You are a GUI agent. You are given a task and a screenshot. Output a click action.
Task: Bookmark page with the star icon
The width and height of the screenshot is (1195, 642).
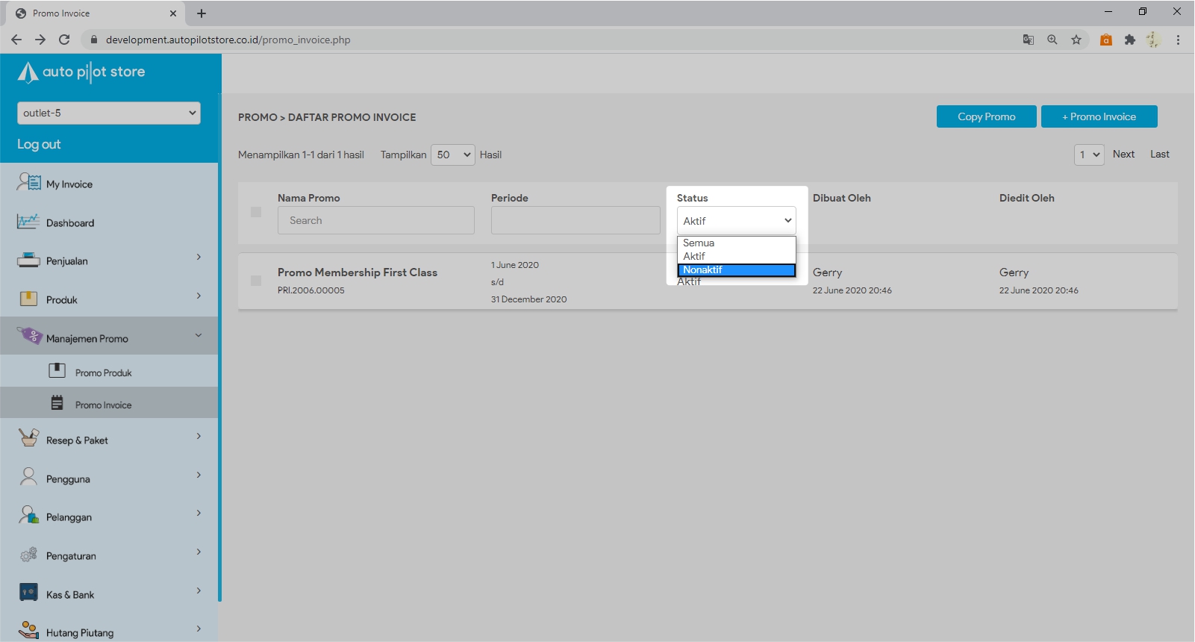click(x=1076, y=40)
